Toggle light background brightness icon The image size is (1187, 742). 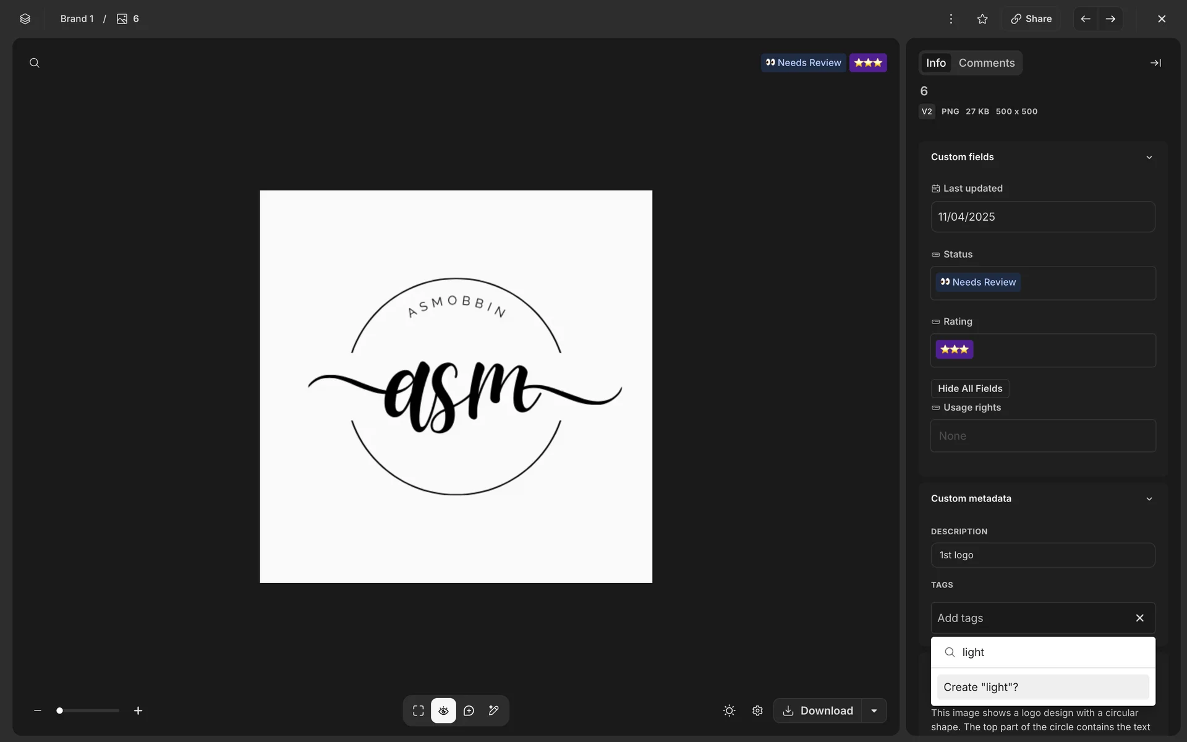tap(730, 710)
